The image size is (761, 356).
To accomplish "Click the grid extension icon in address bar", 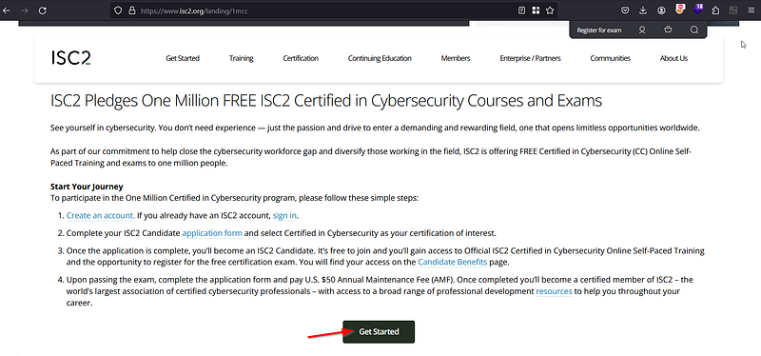I will click(x=536, y=10).
